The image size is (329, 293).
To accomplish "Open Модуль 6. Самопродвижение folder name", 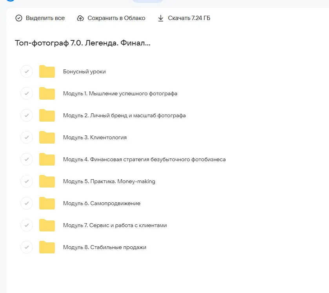I will [x=102, y=204].
